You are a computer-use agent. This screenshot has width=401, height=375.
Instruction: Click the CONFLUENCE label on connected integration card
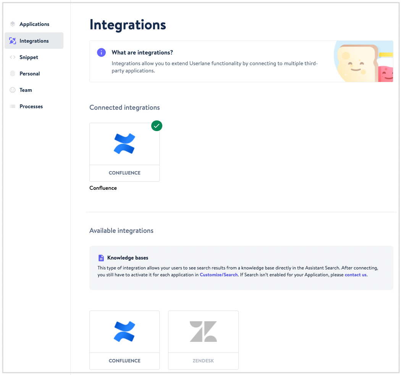(x=125, y=173)
